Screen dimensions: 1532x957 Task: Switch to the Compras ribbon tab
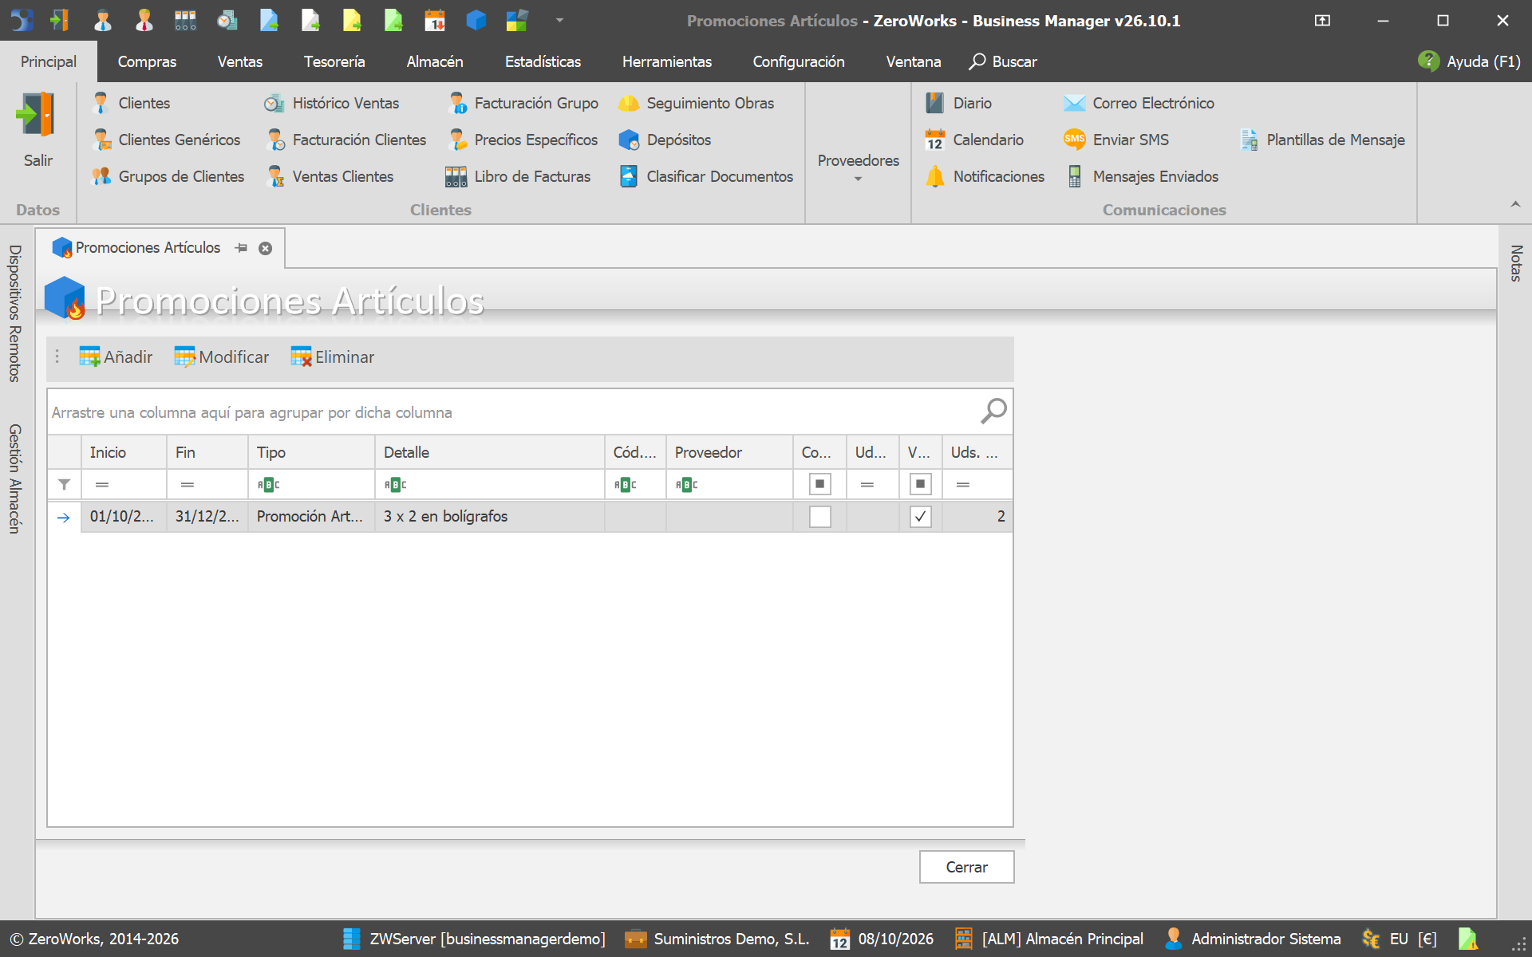coord(147,61)
